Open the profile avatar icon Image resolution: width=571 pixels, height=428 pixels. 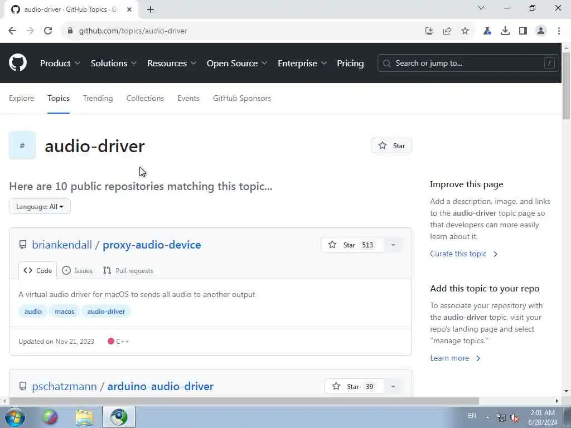tap(541, 31)
